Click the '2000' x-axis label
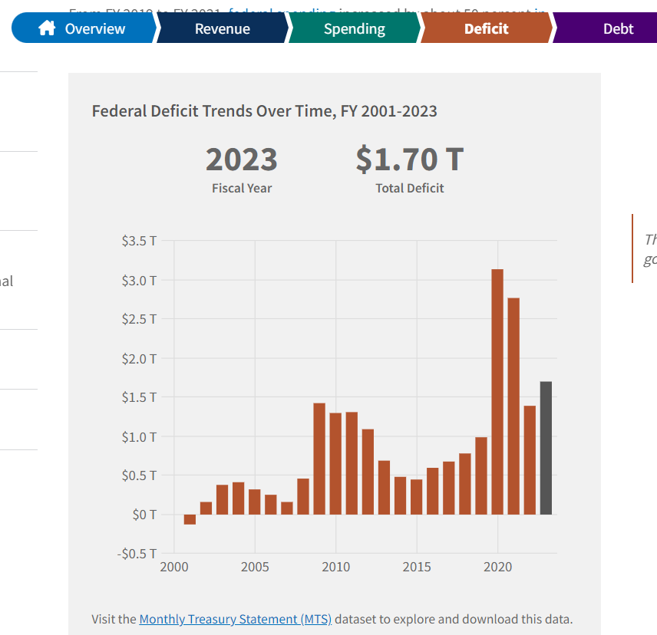657x635 pixels. coord(174,567)
